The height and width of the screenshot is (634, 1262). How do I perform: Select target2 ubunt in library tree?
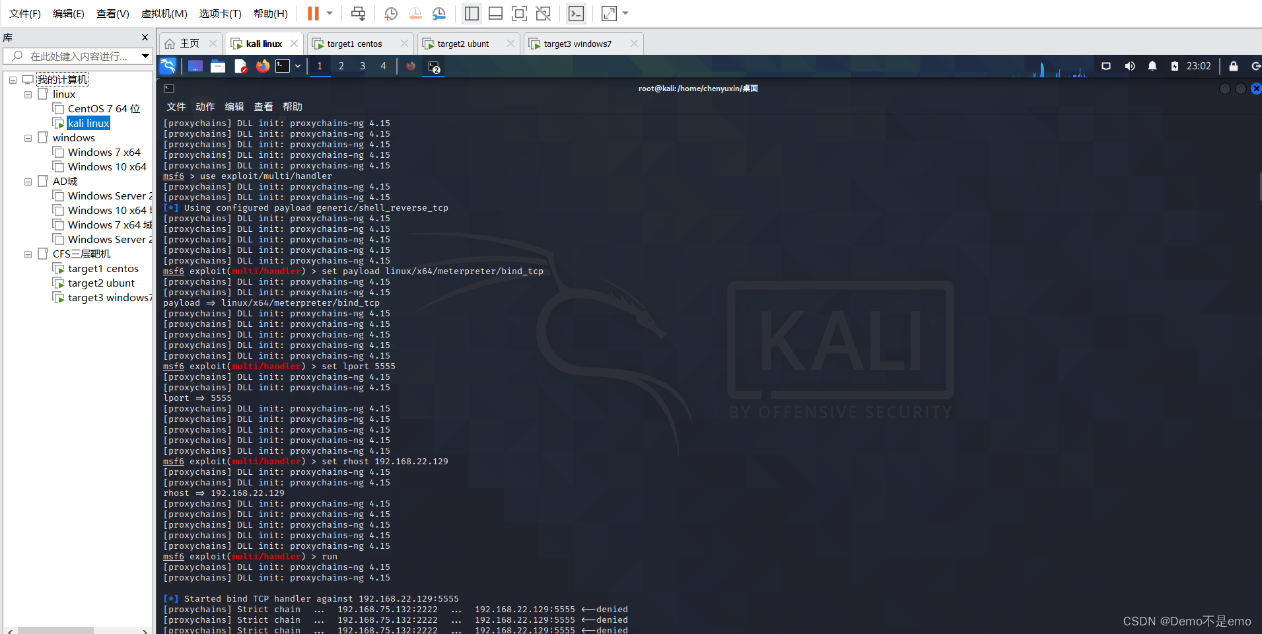tap(101, 283)
